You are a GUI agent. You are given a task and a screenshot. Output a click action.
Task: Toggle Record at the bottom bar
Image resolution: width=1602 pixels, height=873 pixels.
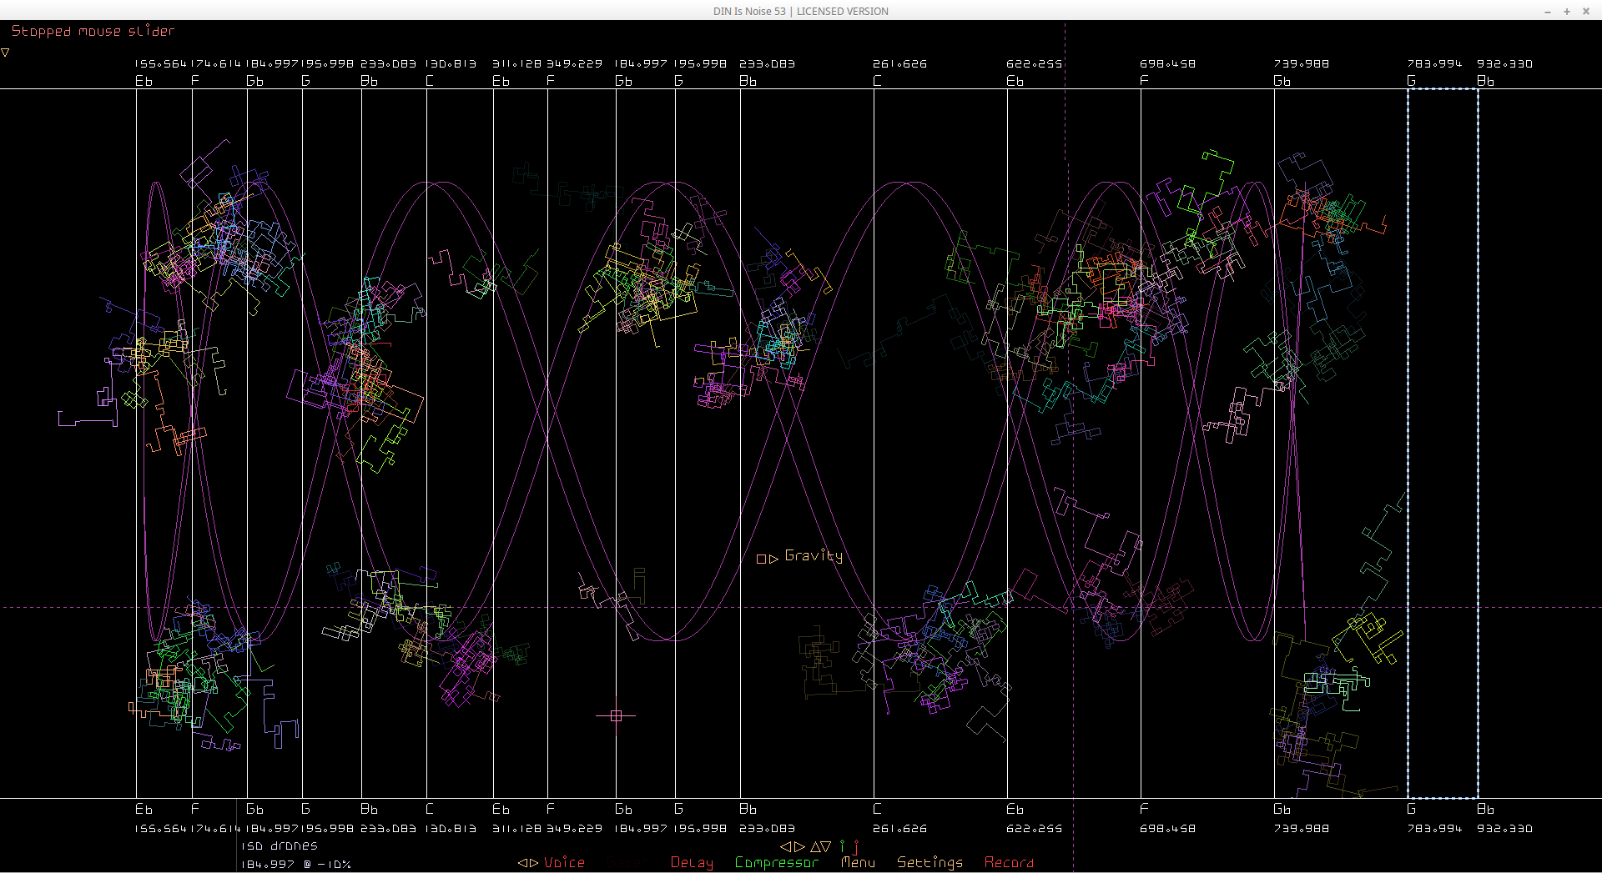click(x=1009, y=863)
